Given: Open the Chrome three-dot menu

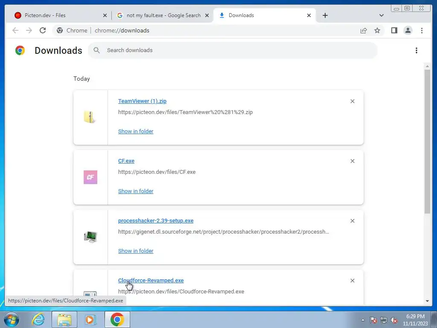Looking at the screenshot, I should pos(422,30).
